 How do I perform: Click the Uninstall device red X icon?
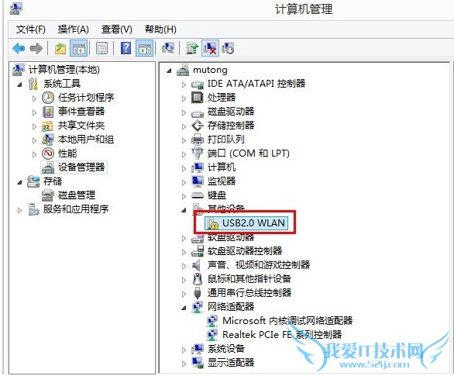210,48
